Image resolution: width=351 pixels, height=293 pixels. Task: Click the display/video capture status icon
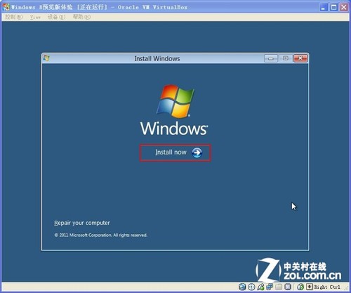(x=288, y=287)
